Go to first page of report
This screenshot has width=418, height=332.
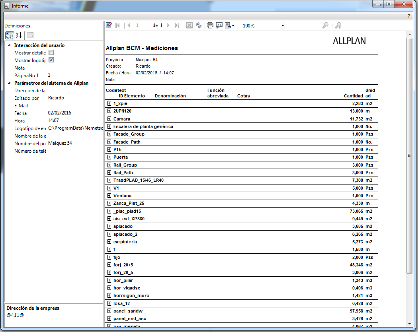click(117, 25)
